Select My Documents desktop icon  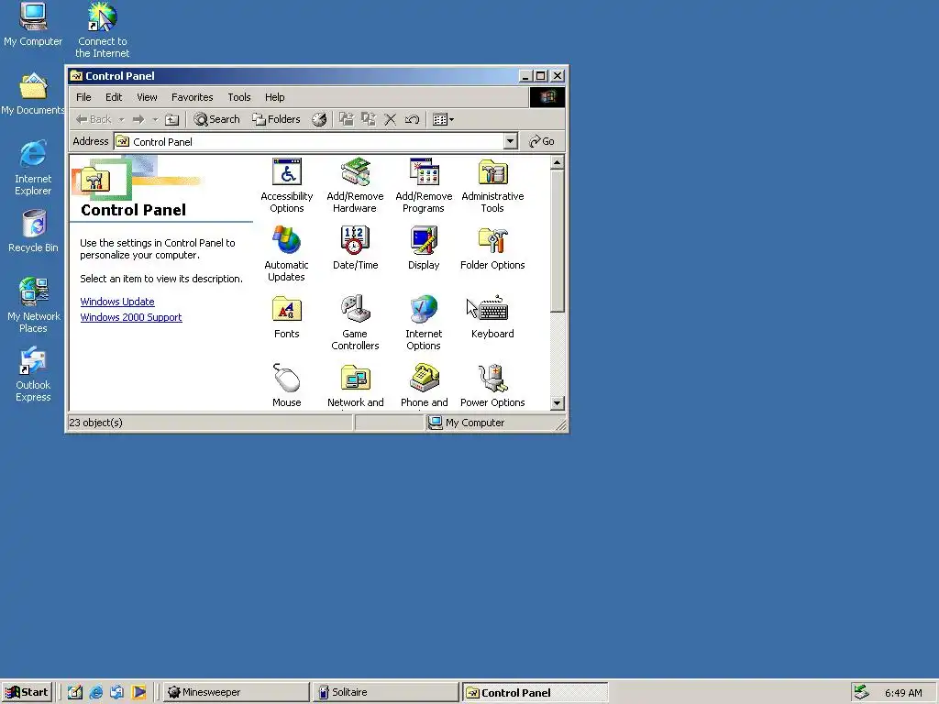33,93
